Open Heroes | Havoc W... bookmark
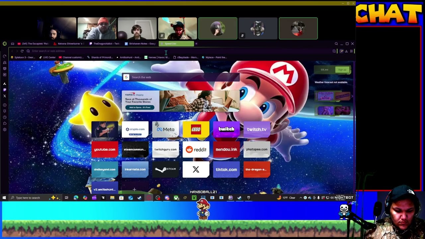The height and width of the screenshot is (239, 425). (x=157, y=57)
